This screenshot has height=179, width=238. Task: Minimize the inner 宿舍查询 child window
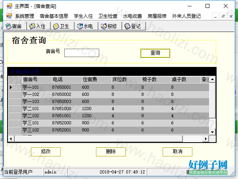215,17
